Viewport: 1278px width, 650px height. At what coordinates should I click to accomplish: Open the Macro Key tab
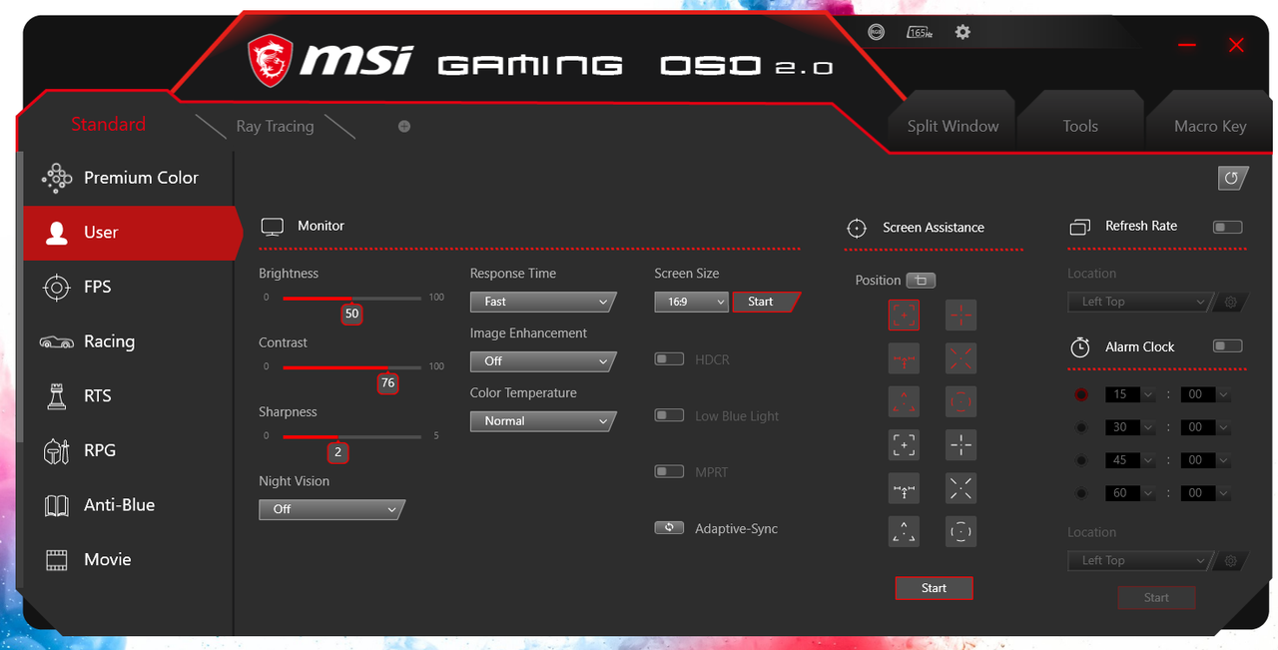1210,127
